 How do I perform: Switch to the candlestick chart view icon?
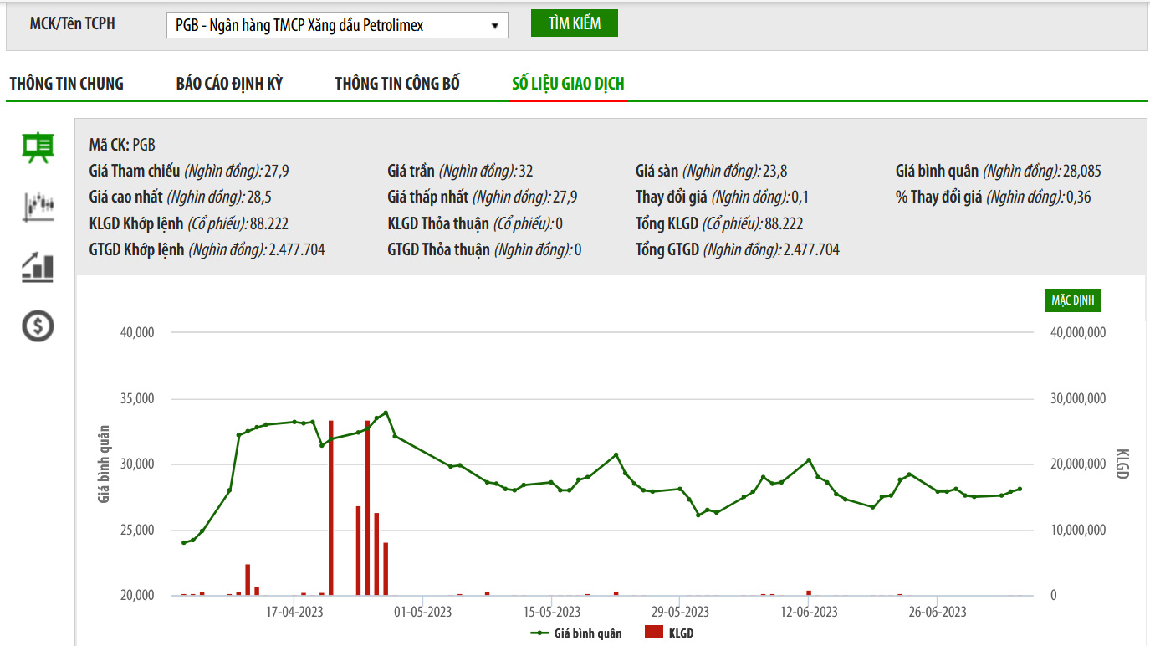pos(38,206)
